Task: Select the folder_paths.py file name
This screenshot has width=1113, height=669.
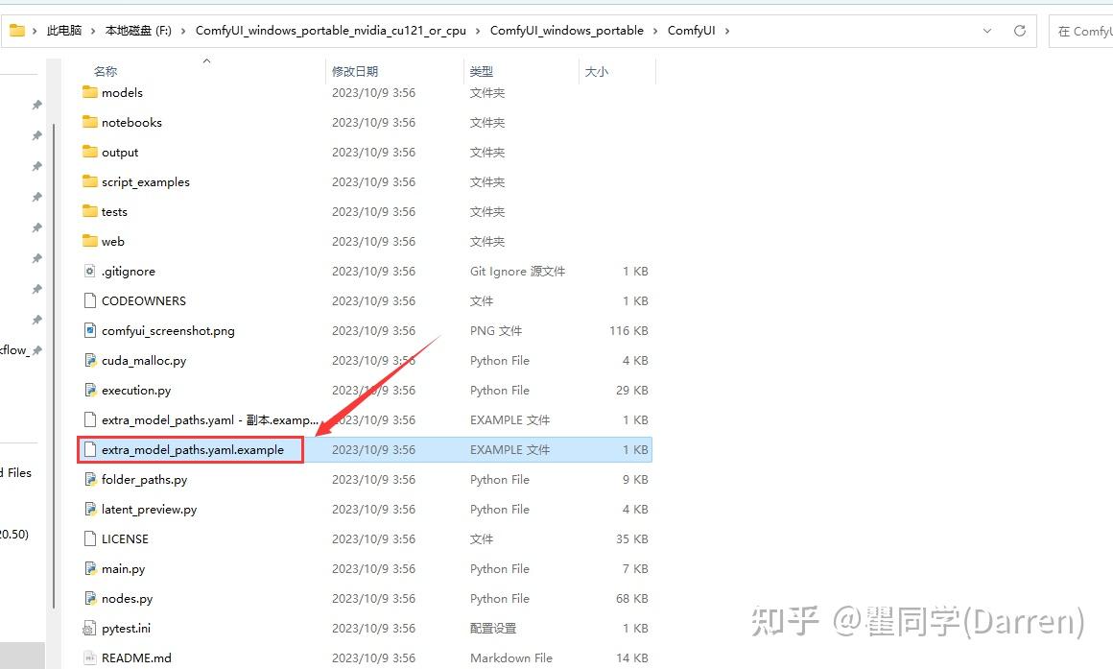Action: point(144,480)
